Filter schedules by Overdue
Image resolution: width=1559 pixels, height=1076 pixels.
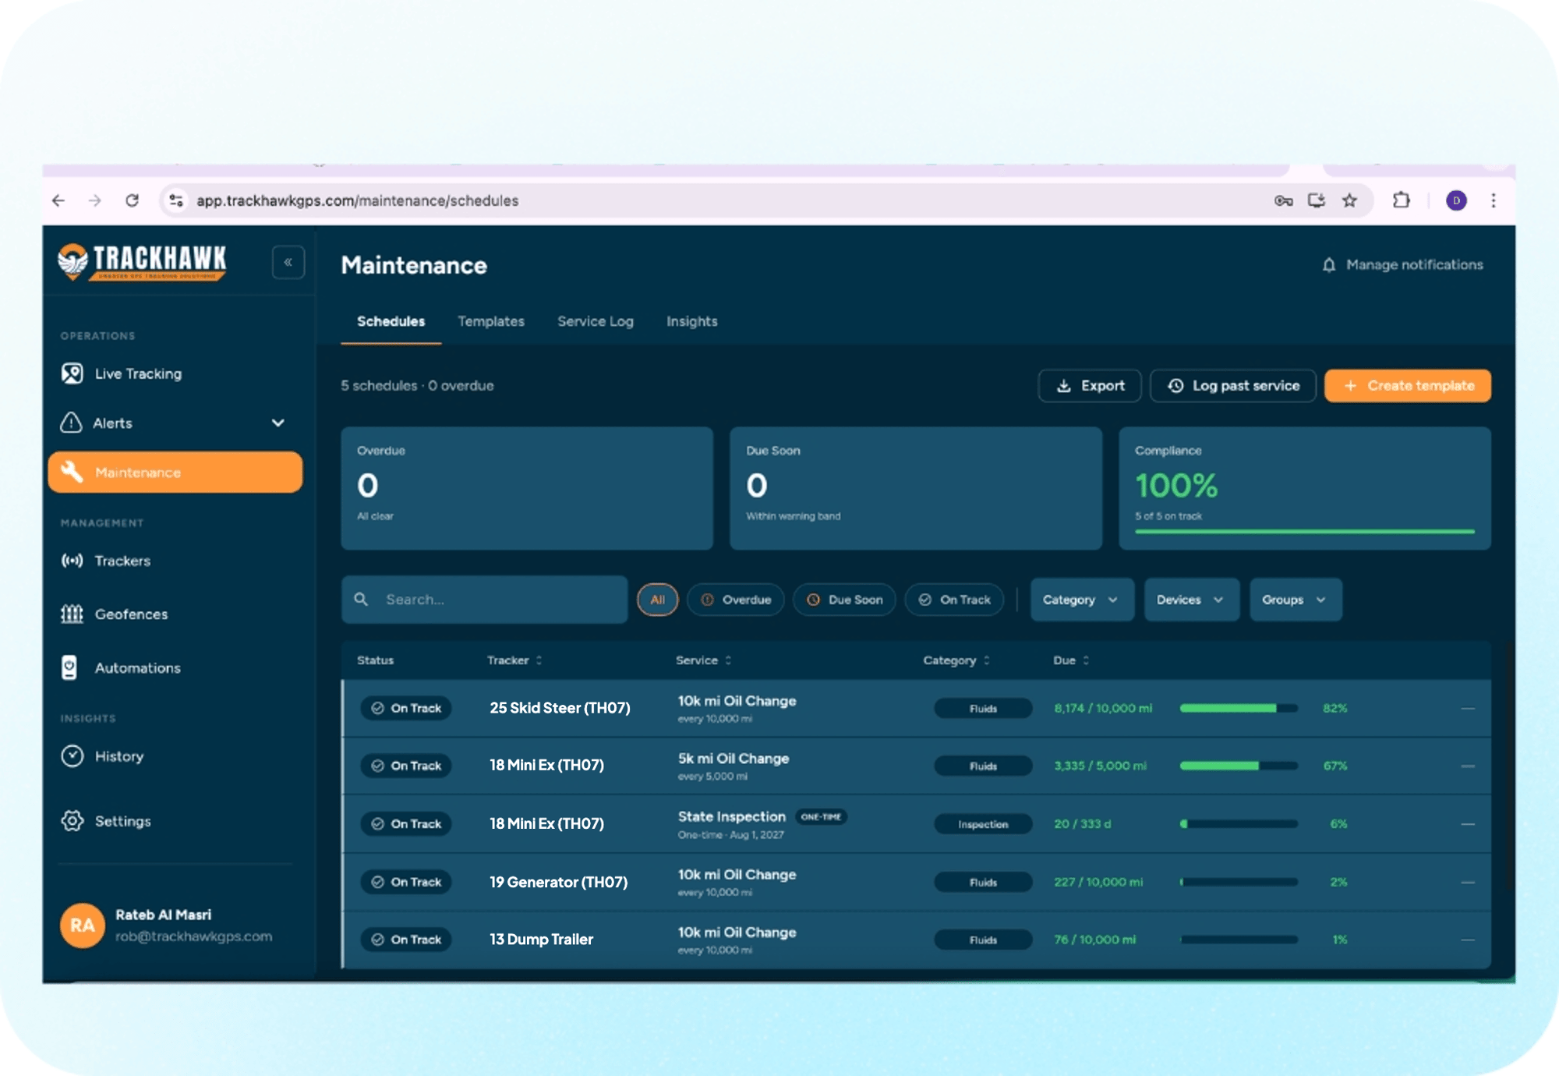click(x=735, y=600)
